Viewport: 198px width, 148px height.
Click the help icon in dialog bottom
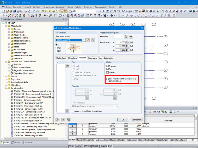click(57, 119)
